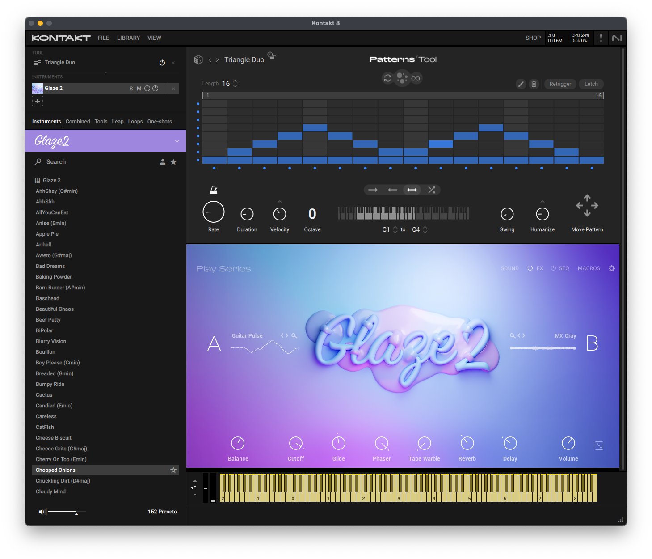The height and width of the screenshot is (559, 652).
Task: Set backward playback direction arrow
Action: point(392,190)
